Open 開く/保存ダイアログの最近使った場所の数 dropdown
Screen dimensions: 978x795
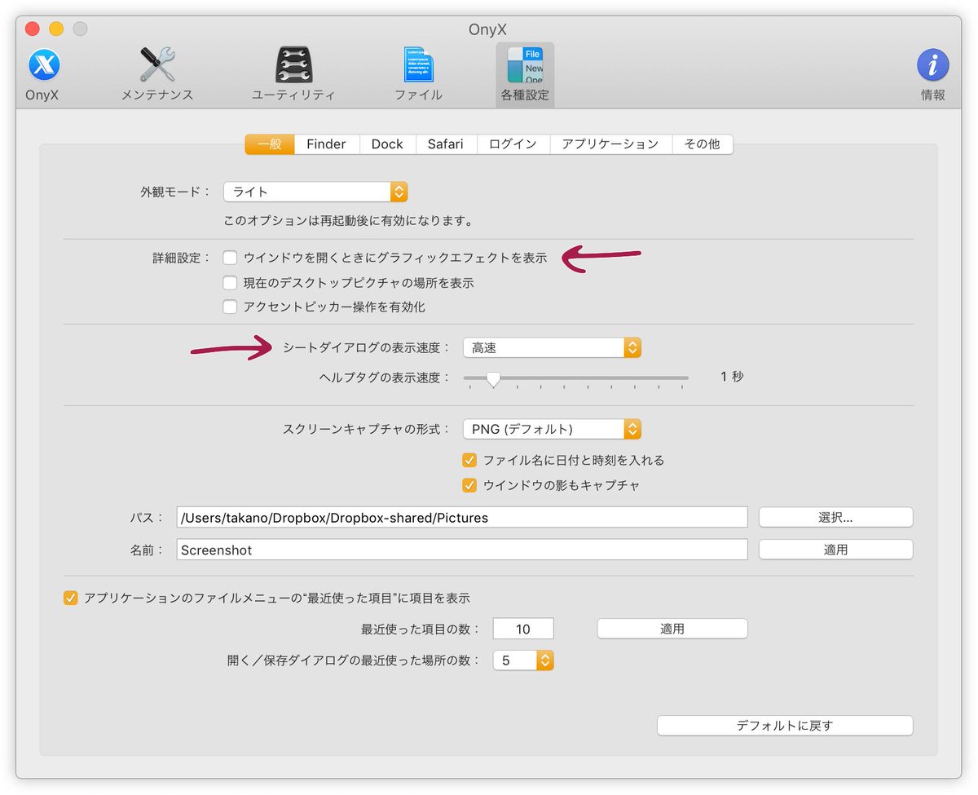coord(523,660)
